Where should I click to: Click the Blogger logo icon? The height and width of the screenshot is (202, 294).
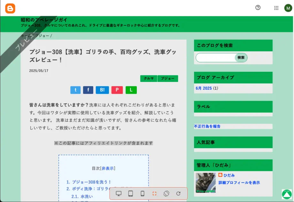[10, 8]
